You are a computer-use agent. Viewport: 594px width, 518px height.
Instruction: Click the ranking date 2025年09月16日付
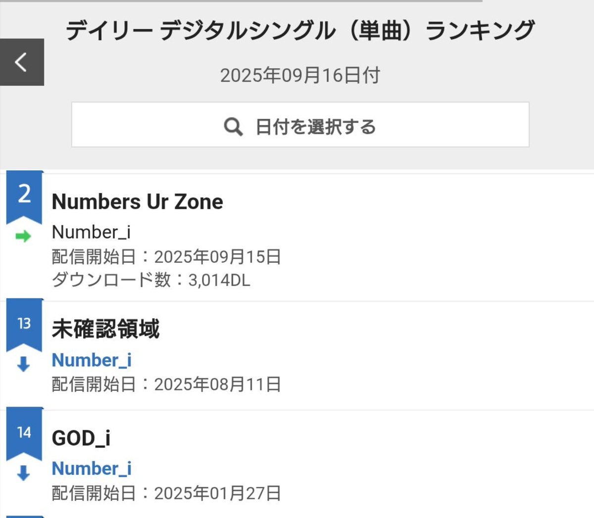[300, 76]
